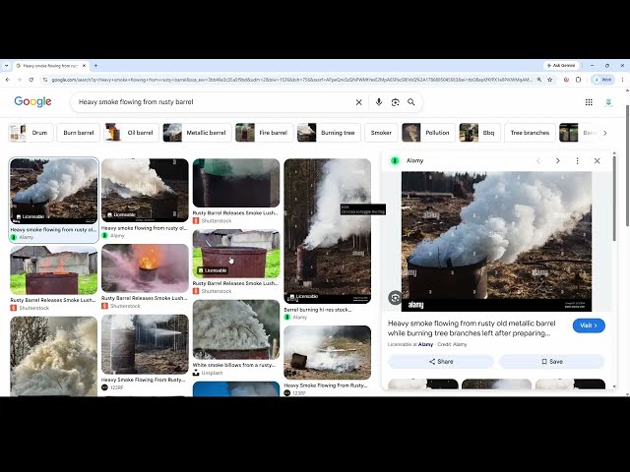Clear the search box with the X icon
630x472 pixels.
[358, 102]
